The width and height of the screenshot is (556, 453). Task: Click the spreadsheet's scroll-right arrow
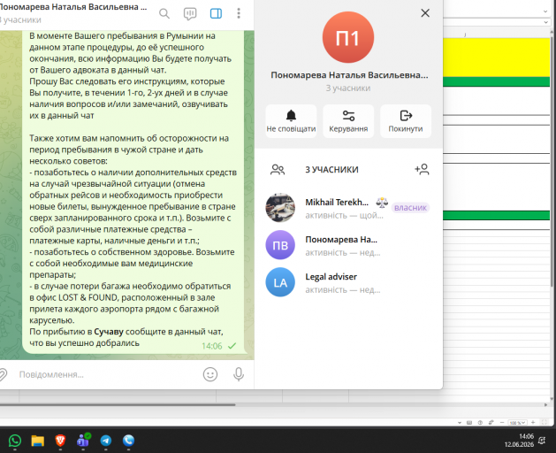[545, 404]
